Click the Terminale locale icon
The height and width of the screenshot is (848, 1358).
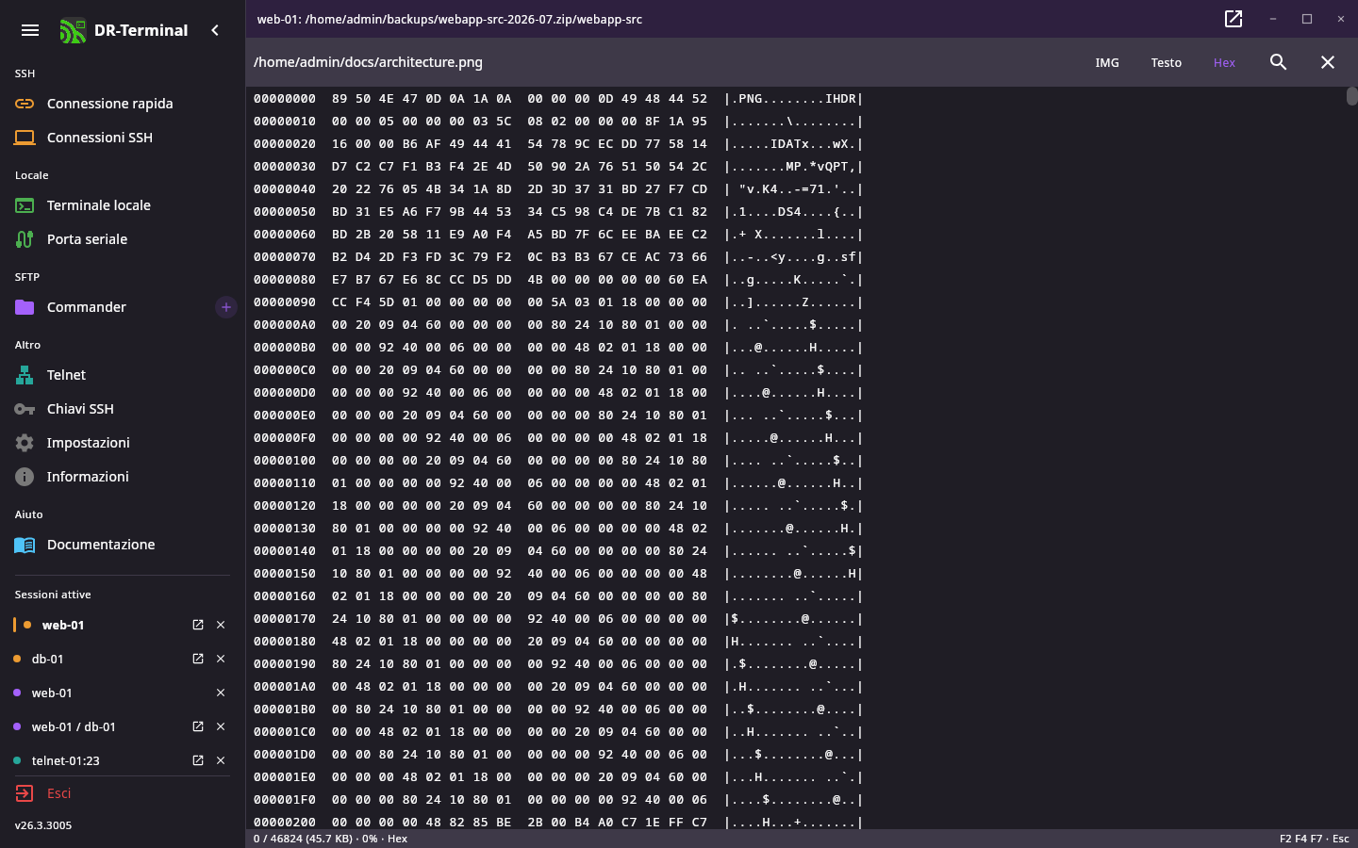(25, 205)
